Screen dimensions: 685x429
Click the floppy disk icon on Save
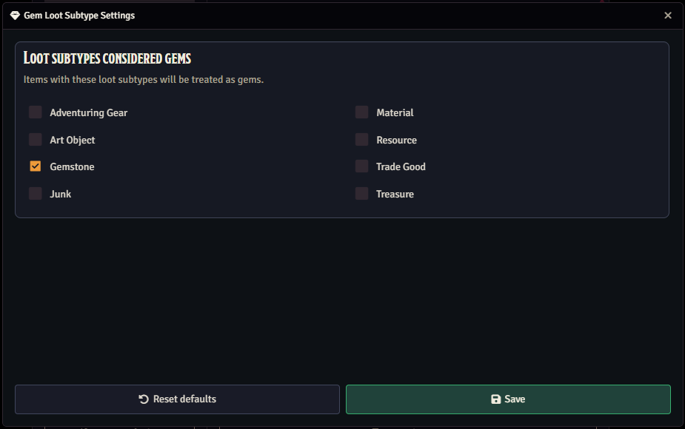(496, 399)
